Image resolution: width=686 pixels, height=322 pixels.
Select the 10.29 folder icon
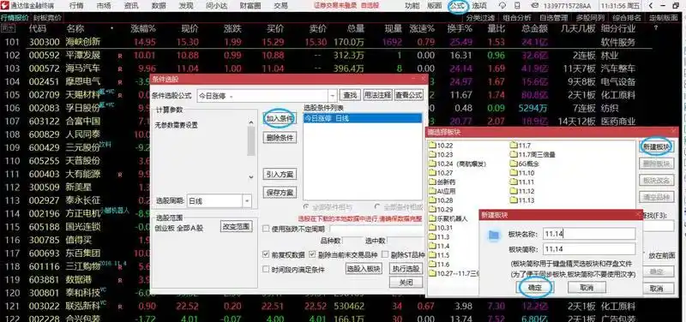click(x=433, y=210)
